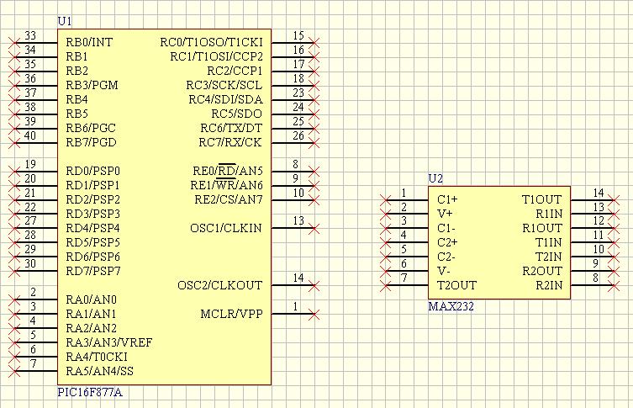Click the RB0/INT pin label
633x408 pixels.
click(x=89, y=42)
